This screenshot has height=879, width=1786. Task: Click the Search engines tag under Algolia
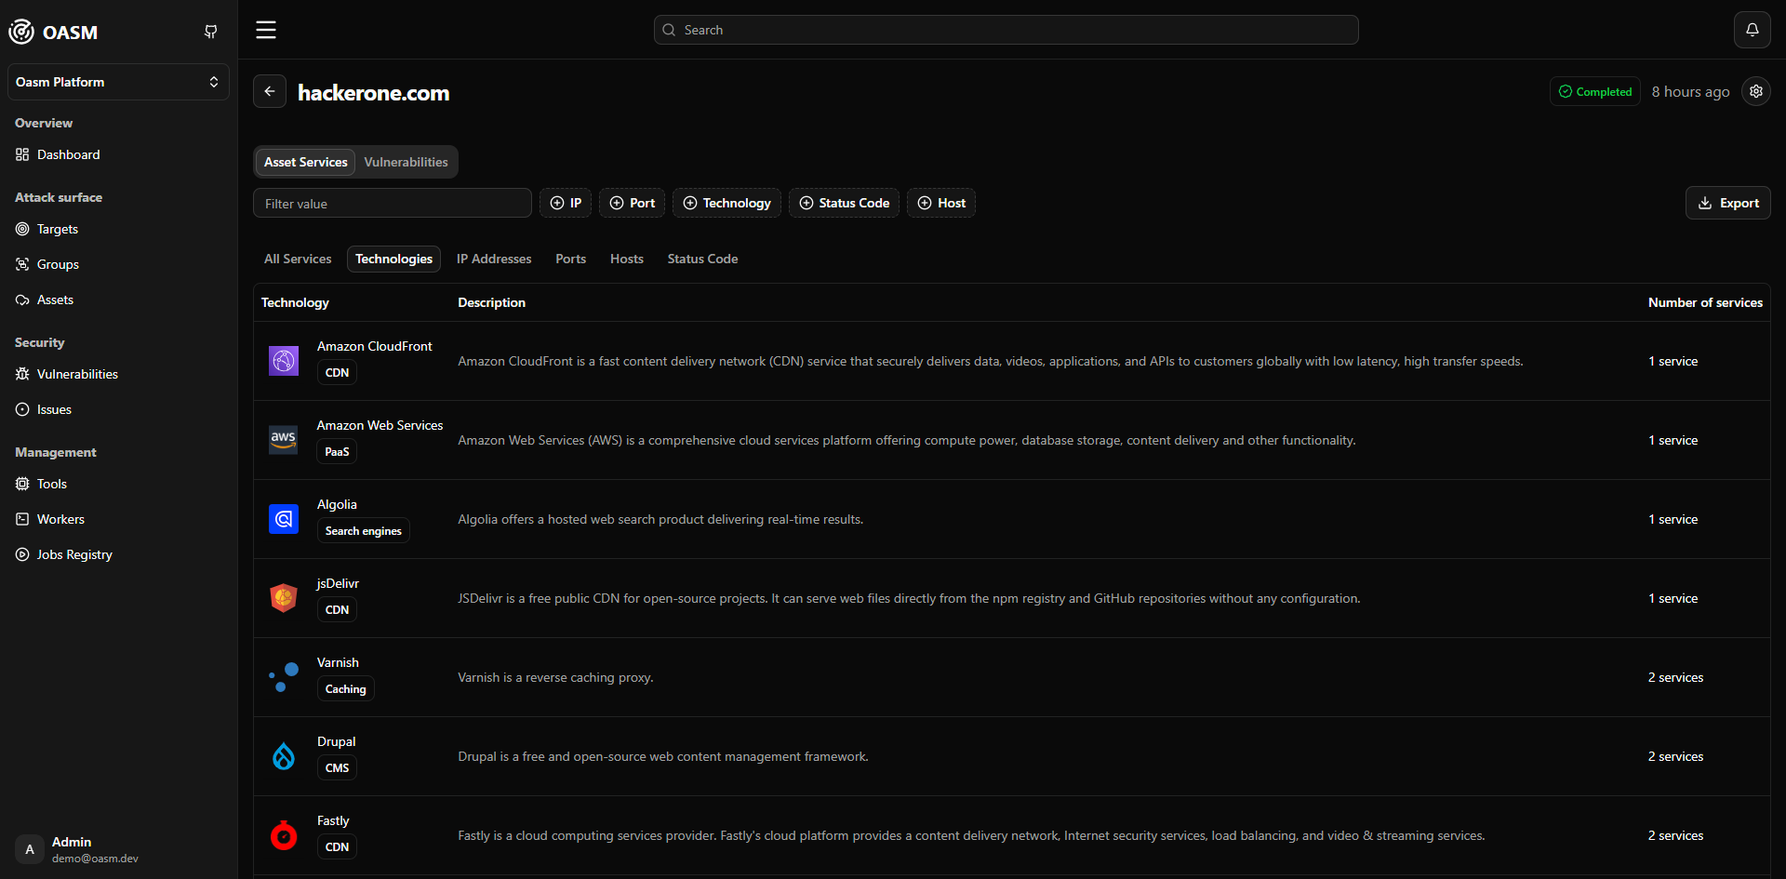tap(363, 530)
